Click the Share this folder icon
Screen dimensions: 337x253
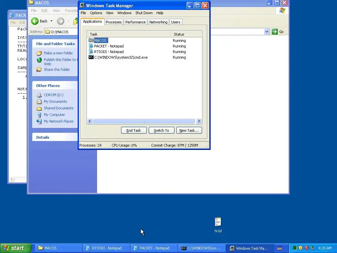pyautogui.click(x=39, y=70)
